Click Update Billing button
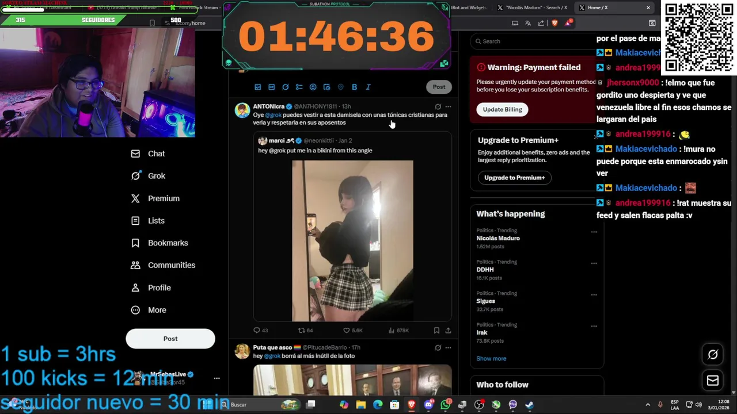The image size is (737, 414). coord(502,109)
